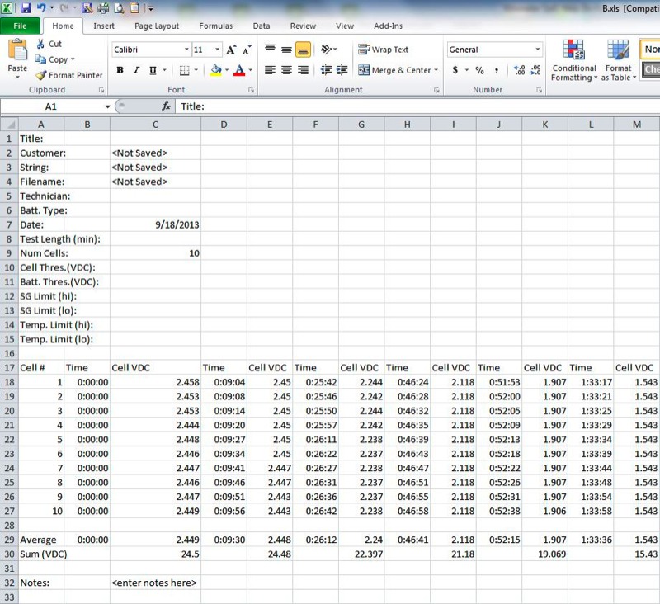The height and width of the screenshot is (604, 660).
Task: Click the green File button
Action: click(x=20, y=26)
